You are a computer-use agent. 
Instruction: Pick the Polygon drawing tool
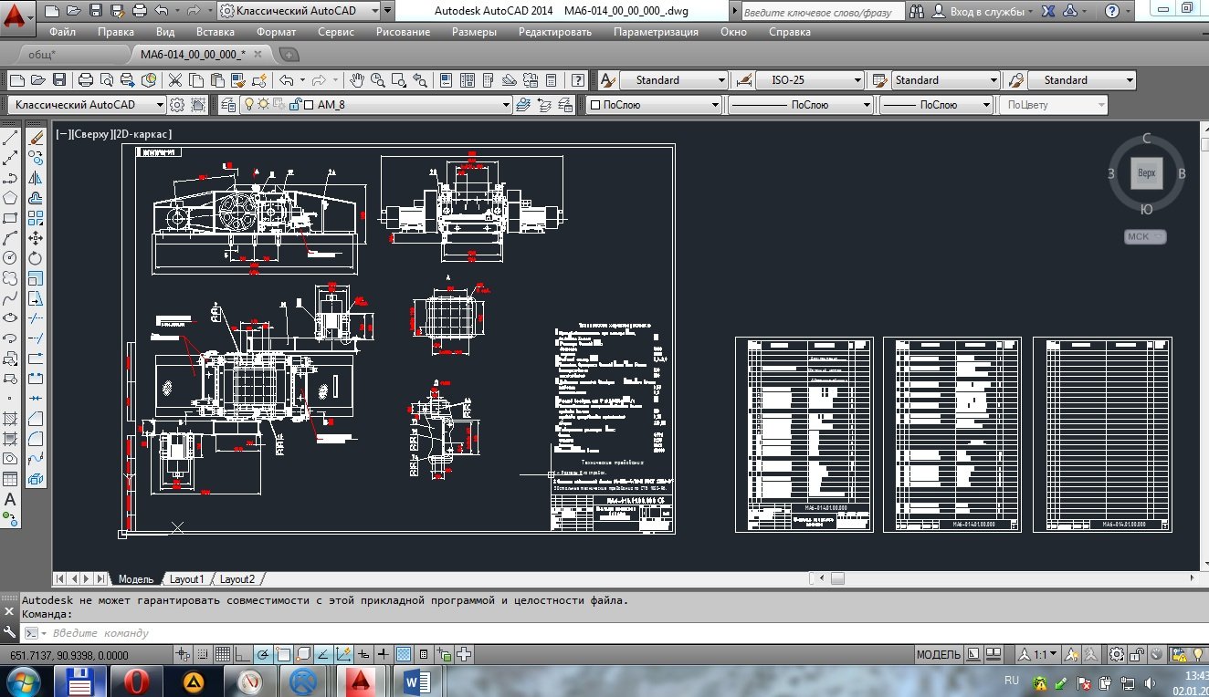pos(10,198)
